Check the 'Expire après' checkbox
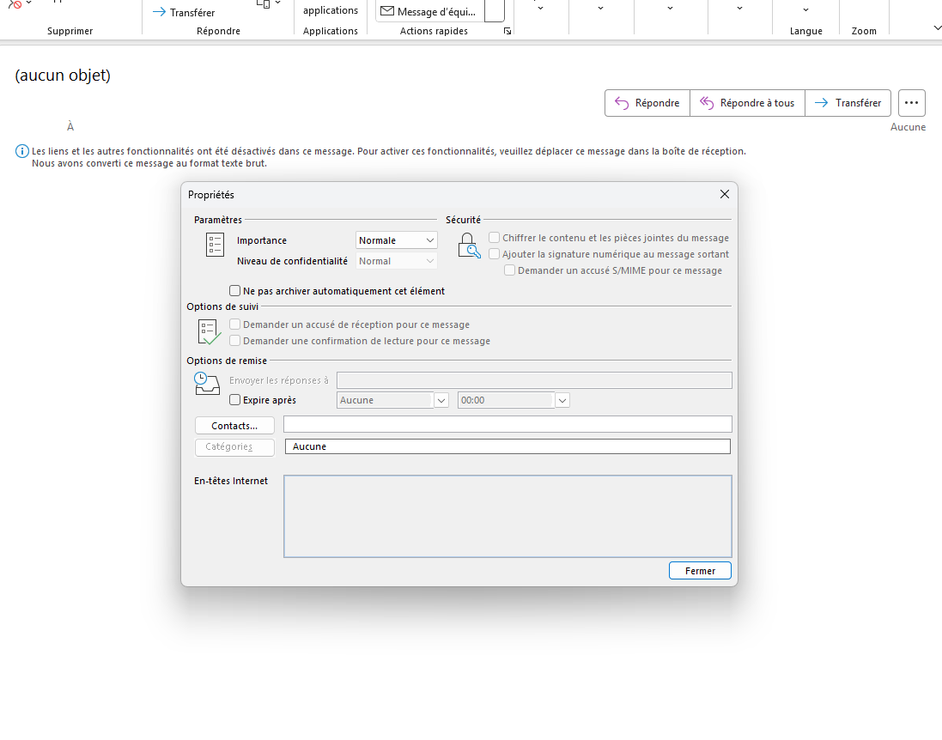The height and width of the screenshot is (740, 942). point(235,400)
